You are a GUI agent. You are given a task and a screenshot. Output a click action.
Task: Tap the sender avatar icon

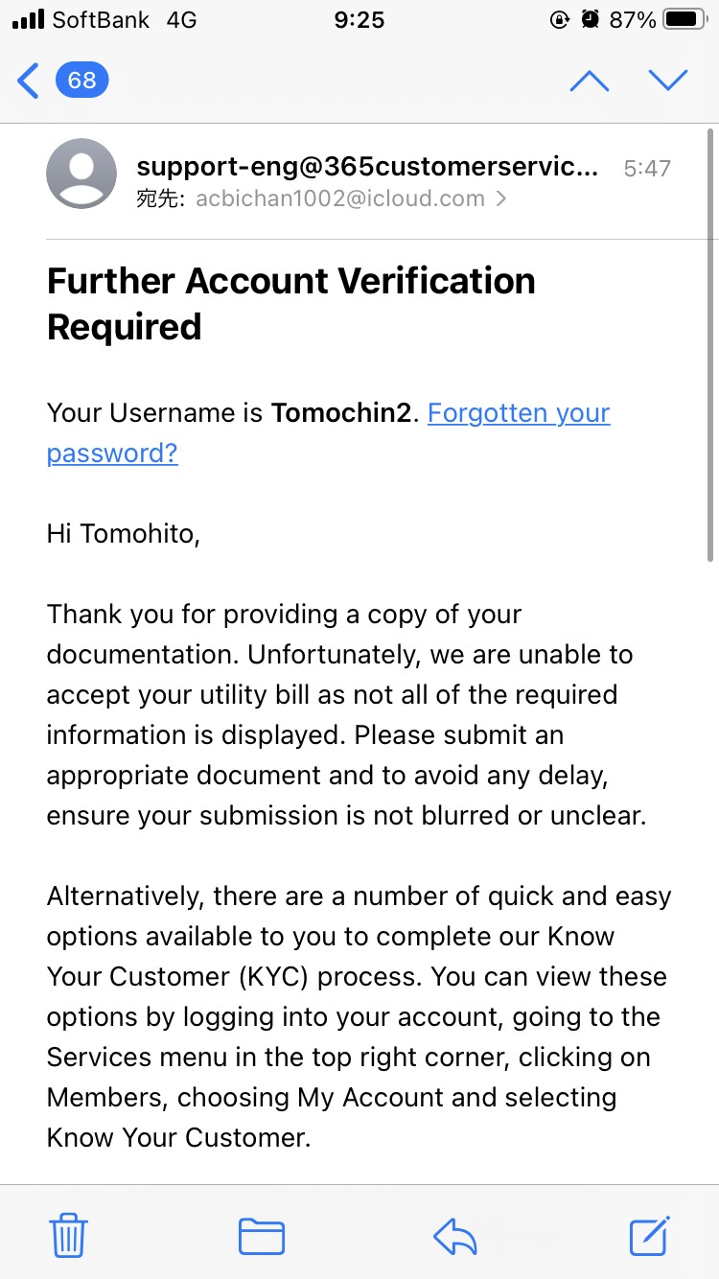[x=81, y=174]
